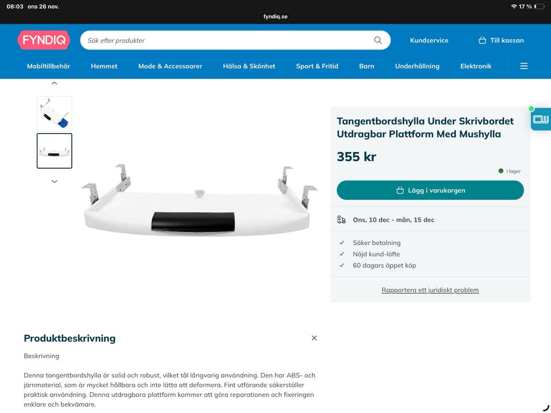Viewport: 551px width, 413px height.
Task: Click the Sök efter produkter search field
Action: point(235,40)
